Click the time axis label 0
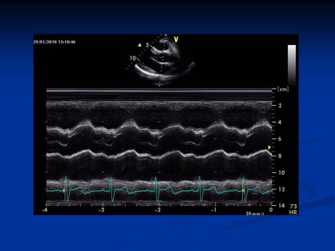Viewport: 335px width, 251px height. click(271, 210)
